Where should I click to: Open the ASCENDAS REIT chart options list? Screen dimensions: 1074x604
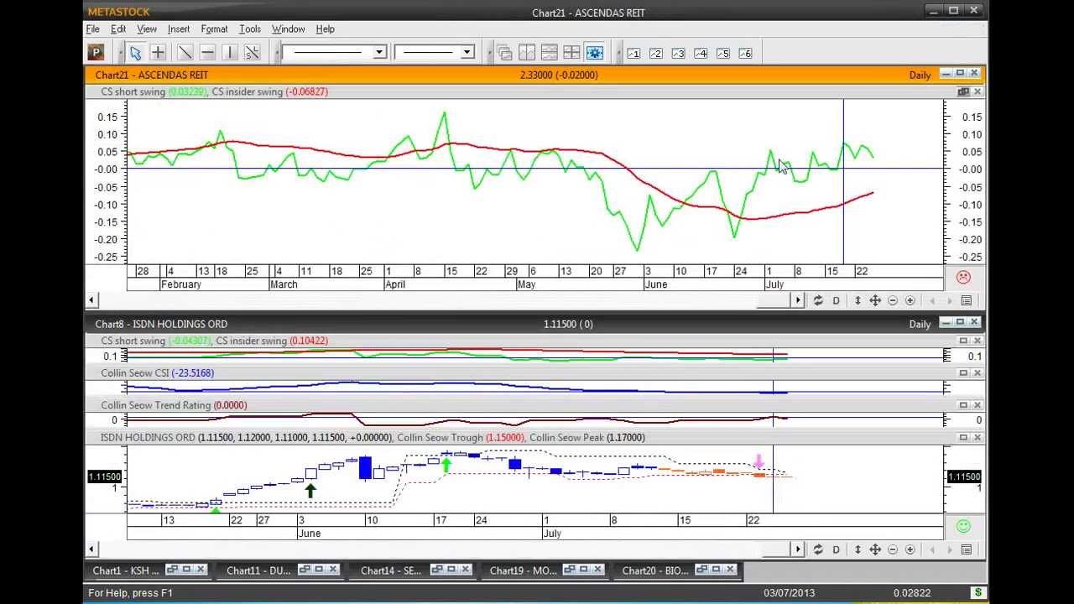coord(967,300)
